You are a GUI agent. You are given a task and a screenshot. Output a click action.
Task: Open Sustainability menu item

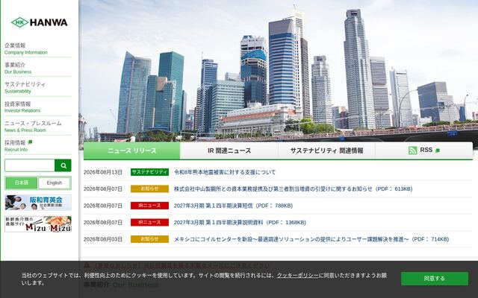38,88
